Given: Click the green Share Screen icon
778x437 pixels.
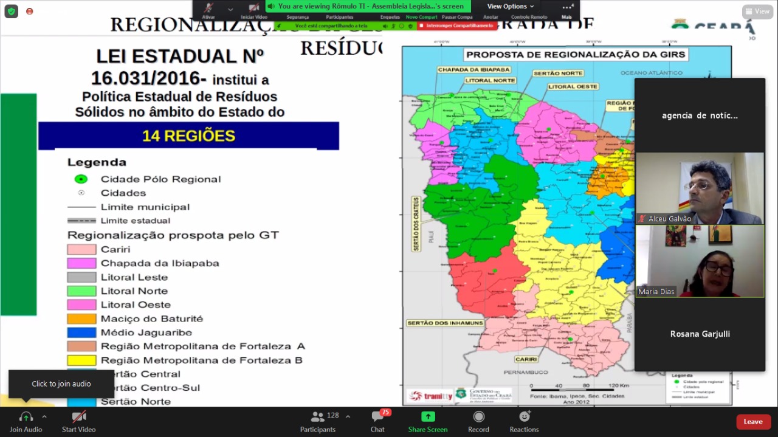Looking at the screenshot, I should 428,418.
